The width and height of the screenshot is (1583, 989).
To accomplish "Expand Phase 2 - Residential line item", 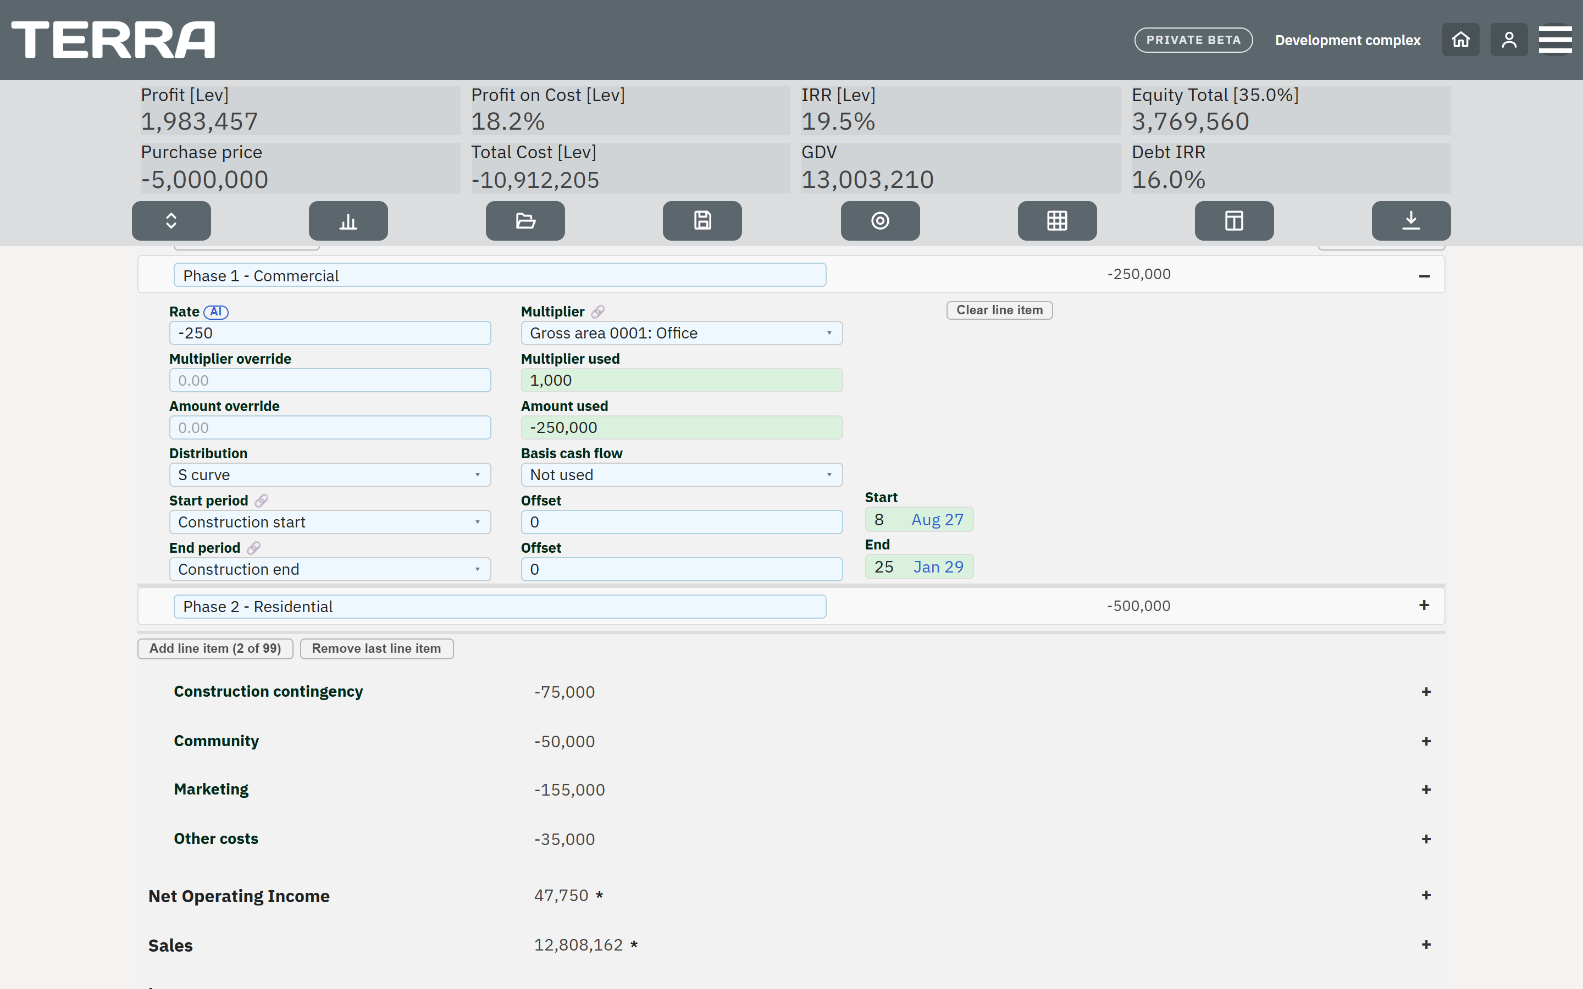I will click(1424, 605).
